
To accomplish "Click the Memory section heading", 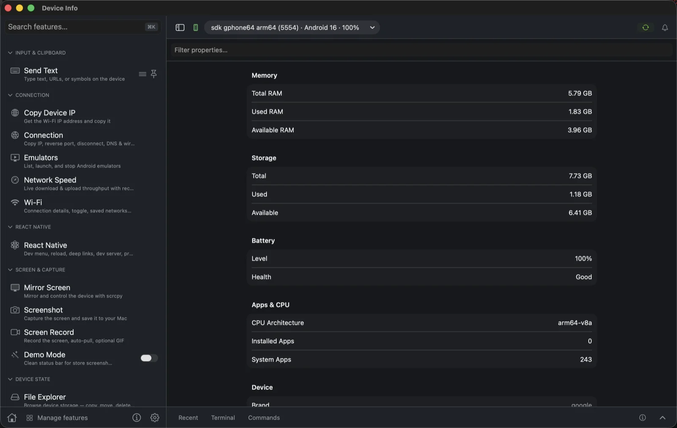I will point(264,75).
